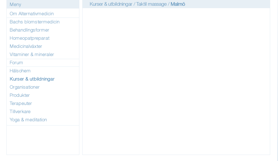Screen dimensions: 278x161
Task: Click the Meny header of the sidebar
Action: click(x=15, y=4)
